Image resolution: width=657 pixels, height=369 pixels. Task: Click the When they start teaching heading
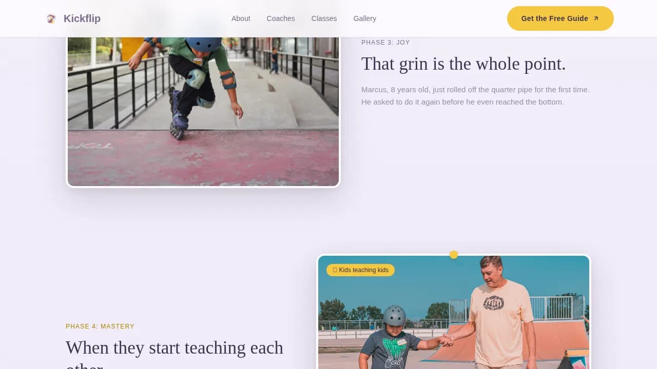click(175, 354)
